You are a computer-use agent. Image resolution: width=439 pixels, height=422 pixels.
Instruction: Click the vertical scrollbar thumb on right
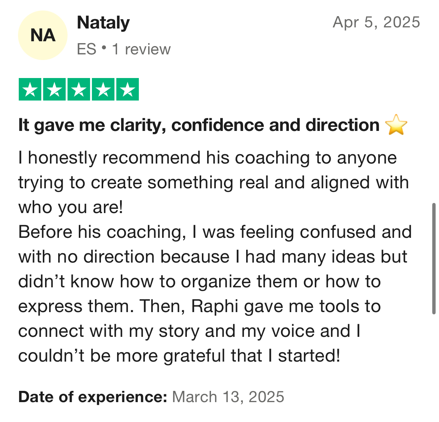click(434, 258)
